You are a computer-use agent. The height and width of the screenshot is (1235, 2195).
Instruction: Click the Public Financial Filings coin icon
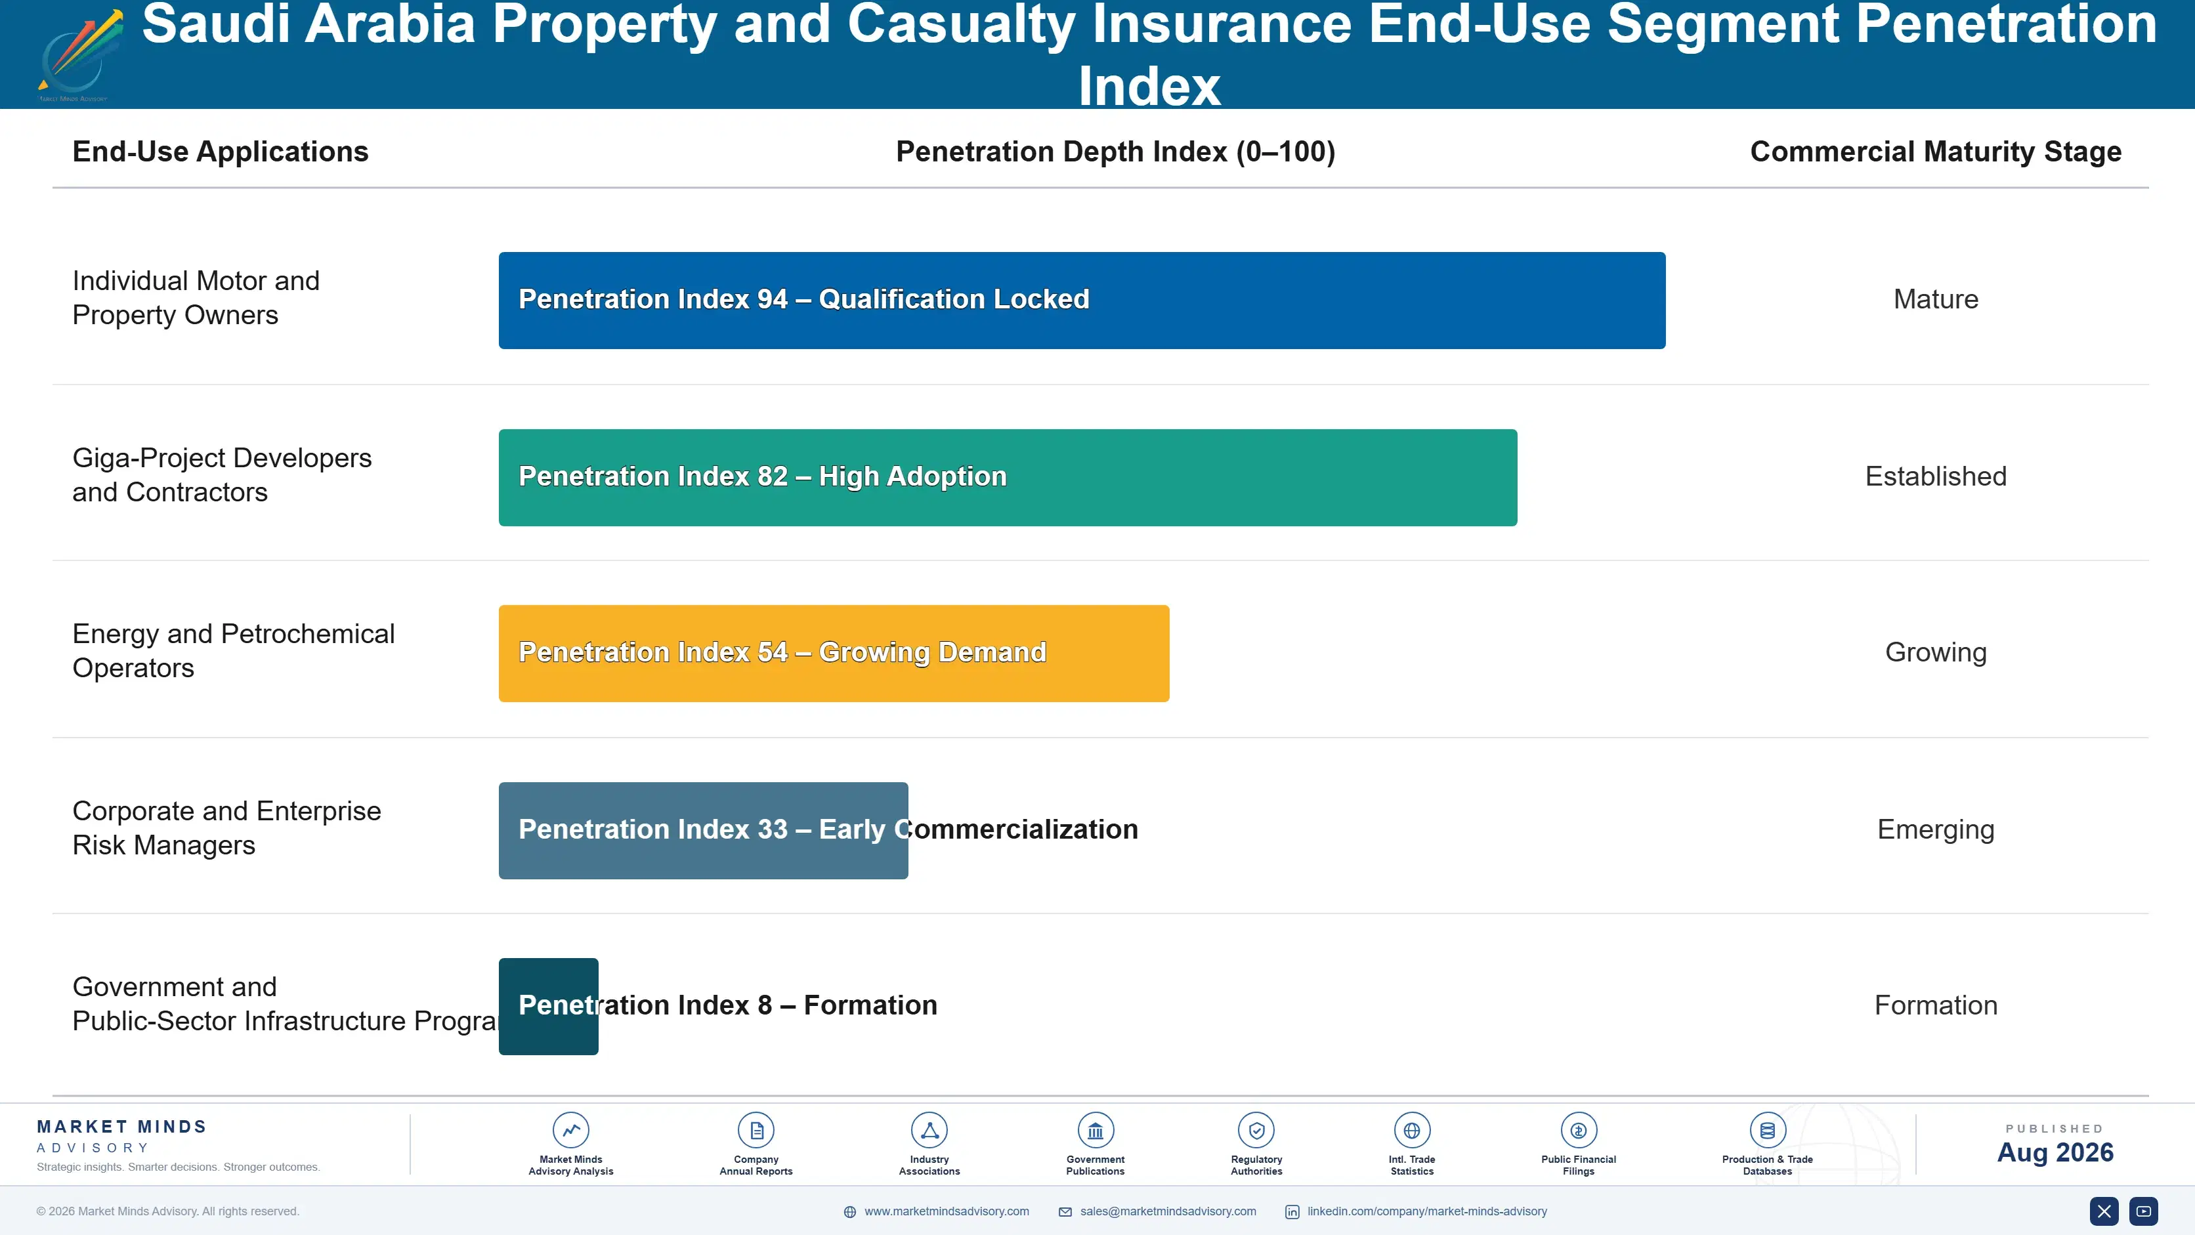pos(1578,1130)
